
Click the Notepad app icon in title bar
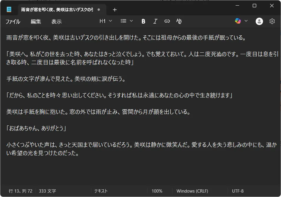(9, 10)
